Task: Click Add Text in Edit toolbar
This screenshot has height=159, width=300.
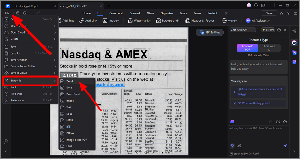Action: 66,21
